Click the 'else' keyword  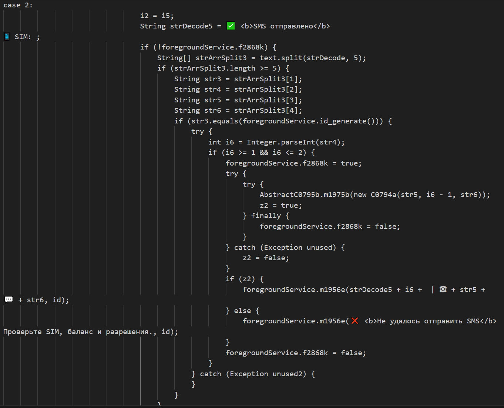click(x=242, y=310)
